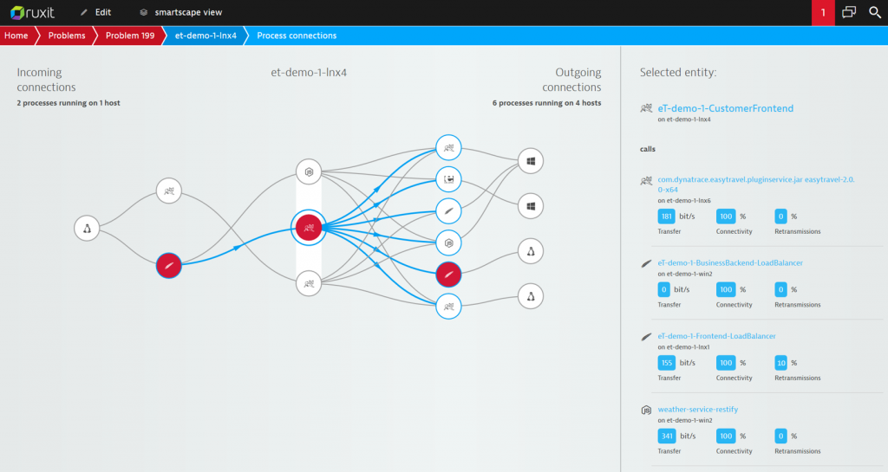The image size is (888, 472).
Task: Click the 'on et-demo-1-lnx6' host label
Action: coord(684,201)
